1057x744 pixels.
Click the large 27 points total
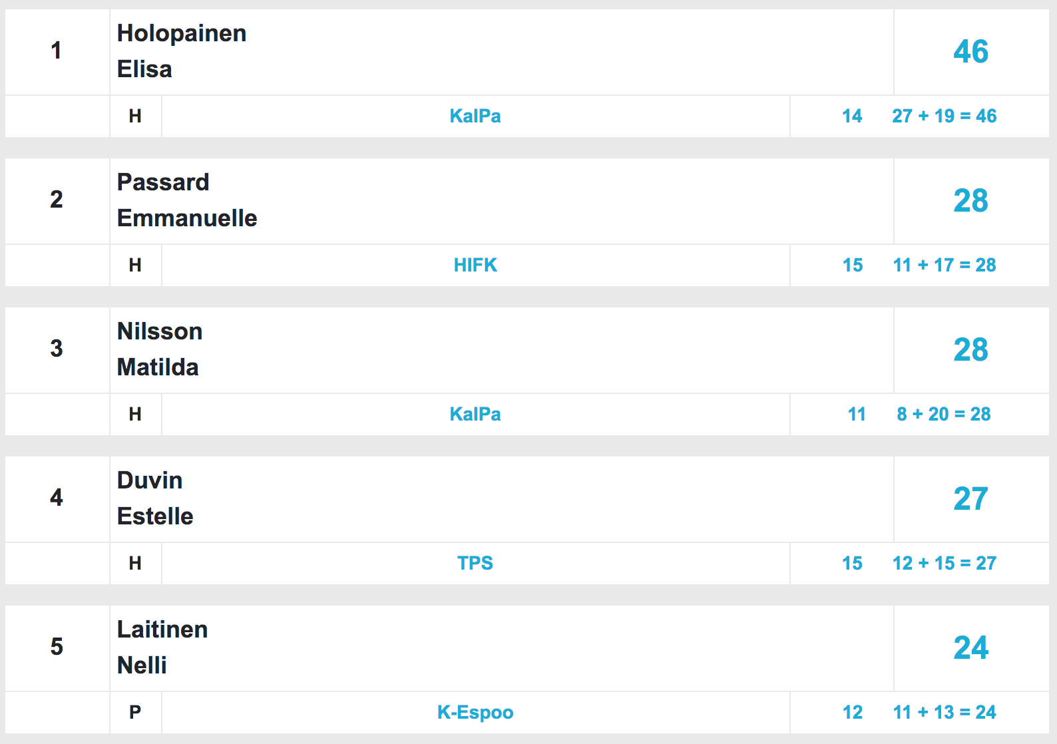point(971,498)
